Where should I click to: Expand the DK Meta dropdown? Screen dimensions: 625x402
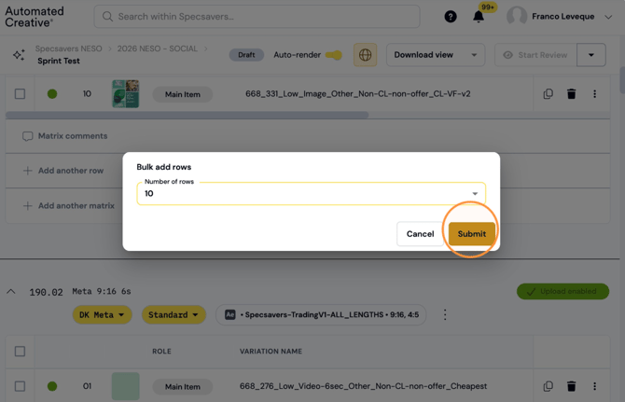point(102,314)
